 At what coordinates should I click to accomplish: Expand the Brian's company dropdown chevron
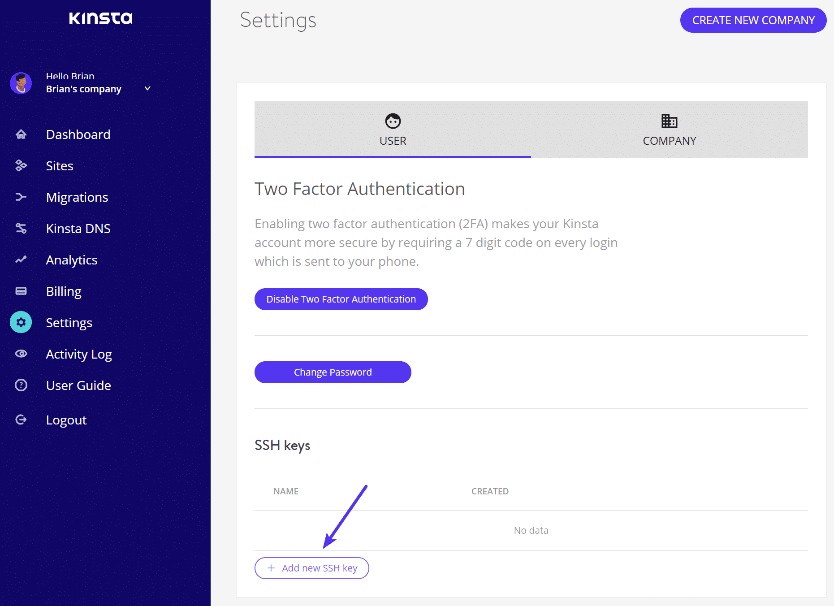147,89
